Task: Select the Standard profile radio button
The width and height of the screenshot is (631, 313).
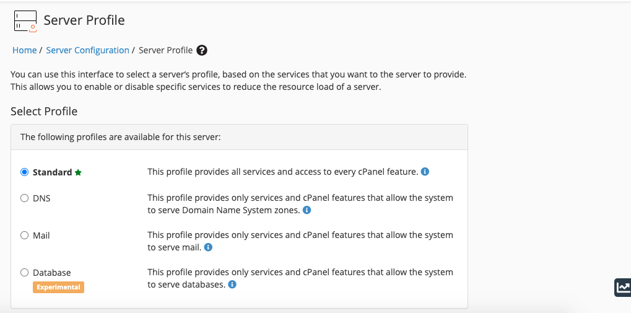Action: pos(25,172)
